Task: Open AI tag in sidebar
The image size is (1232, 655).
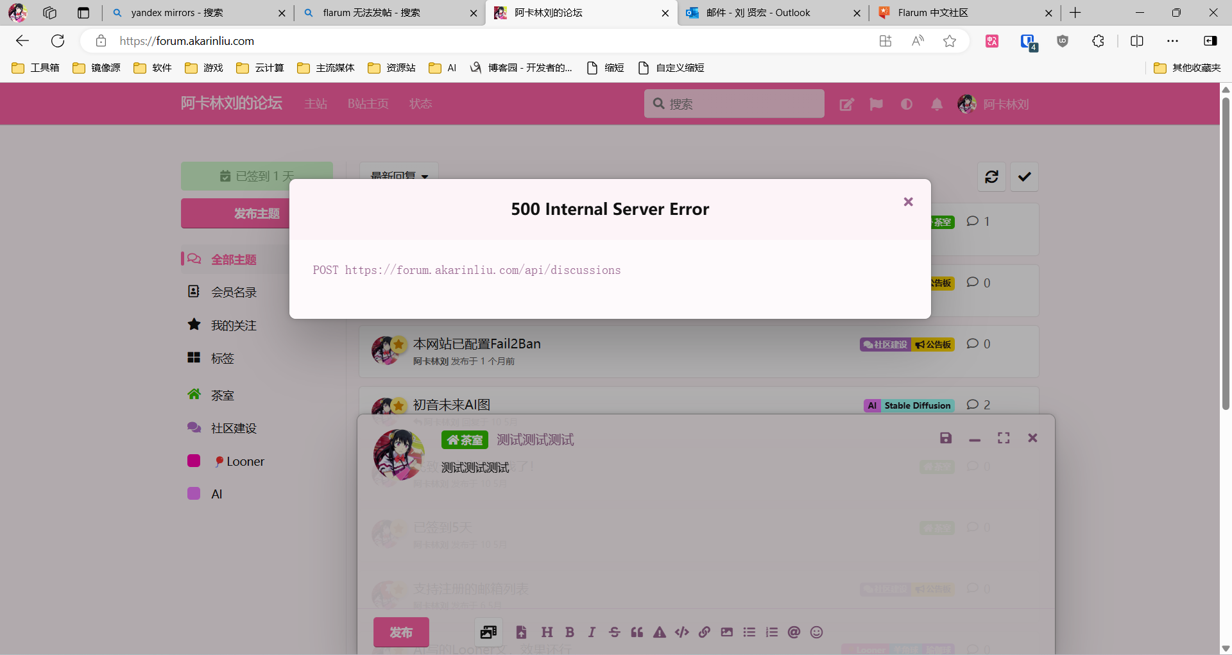Action: [x=217, y=495]
